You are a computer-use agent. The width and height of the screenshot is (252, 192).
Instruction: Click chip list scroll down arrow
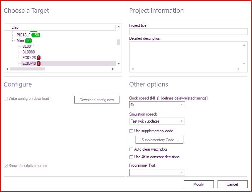pyautogui.click(x=118, y=63)
